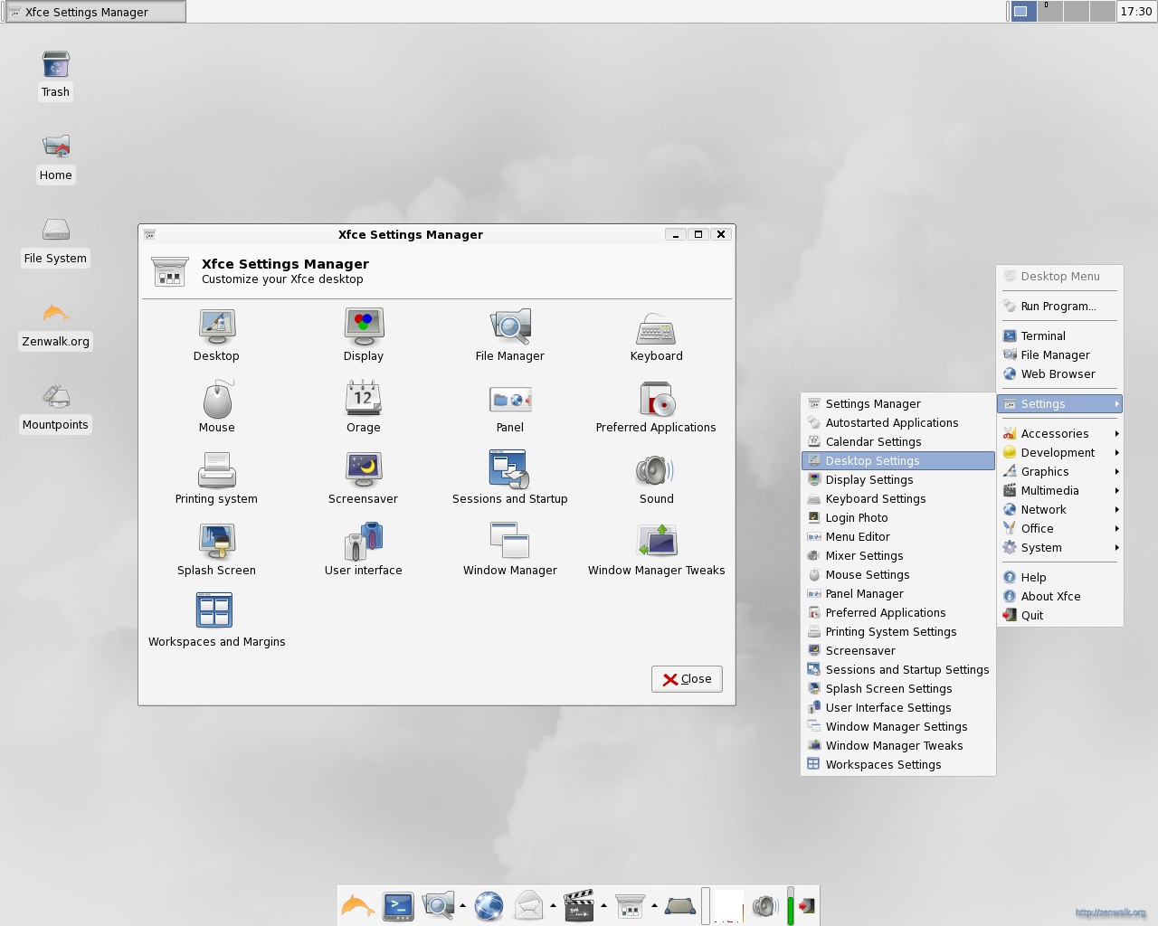1158x926 pixels.
Task: Open mail envelope launcher in bottom panel
Action: pos(528,906)
